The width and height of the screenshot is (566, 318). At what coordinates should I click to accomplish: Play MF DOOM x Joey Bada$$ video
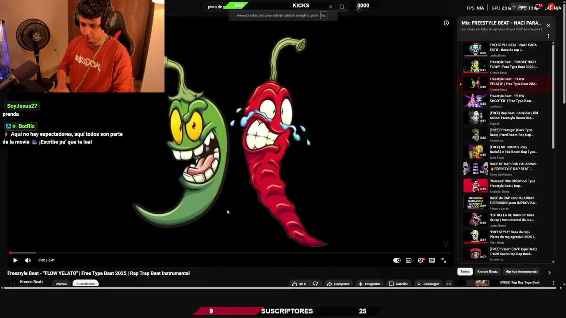(504, 151)
